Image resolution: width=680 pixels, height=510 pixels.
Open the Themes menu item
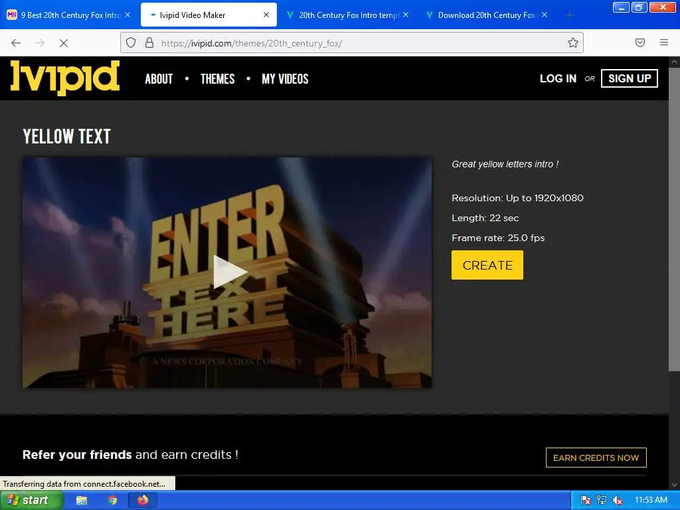pyautogui.click(x=217, y=79)
